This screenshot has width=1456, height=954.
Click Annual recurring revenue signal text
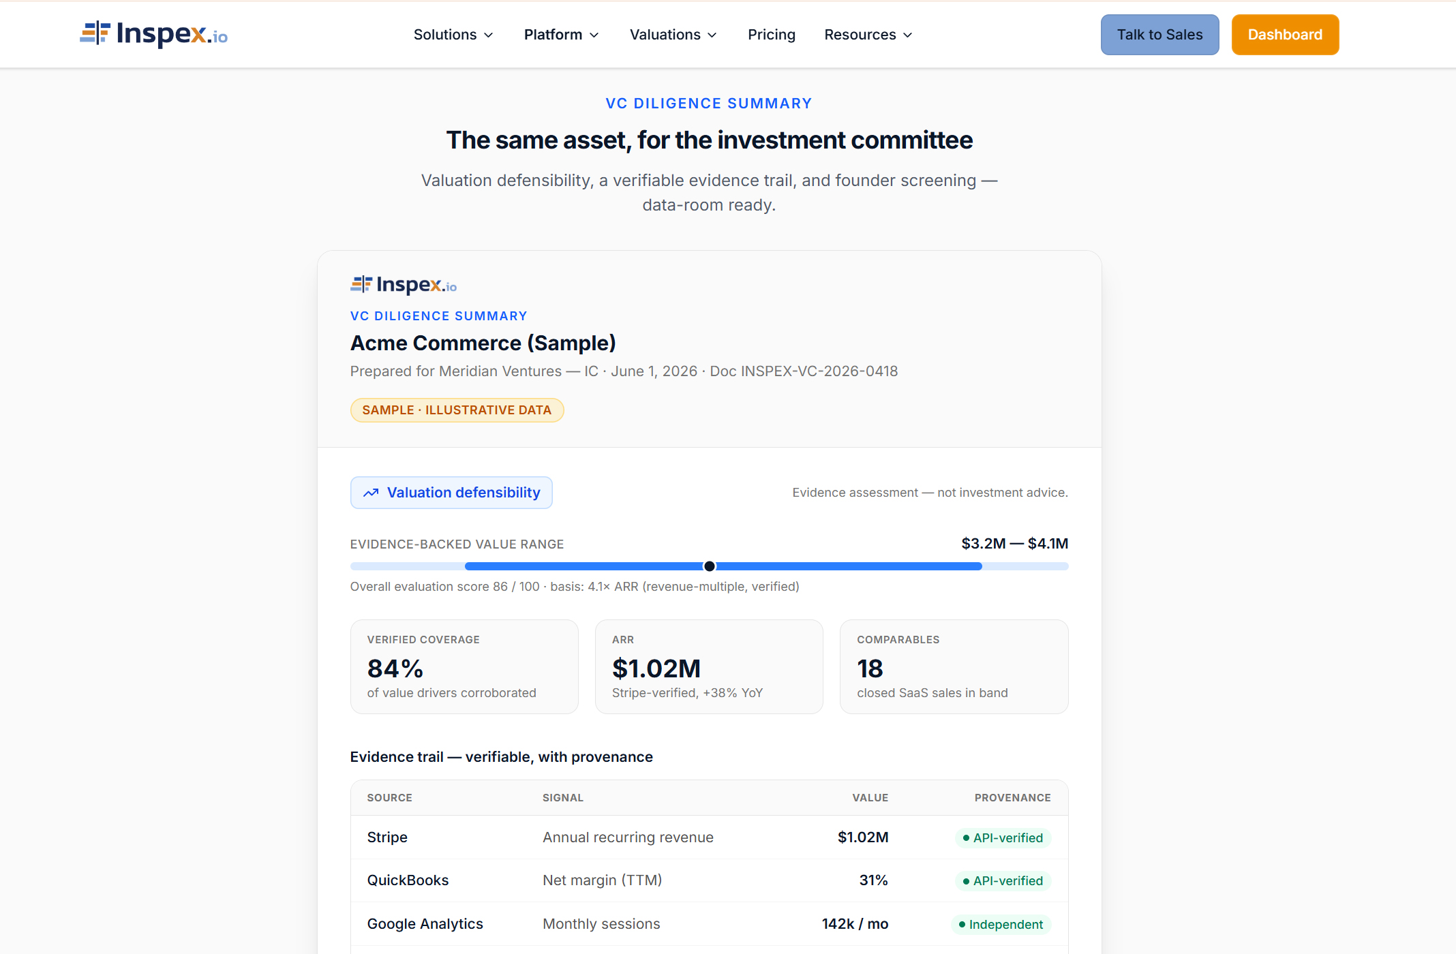tap(628, 837)
